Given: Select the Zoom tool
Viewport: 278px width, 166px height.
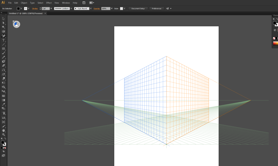Looking at the screenshot, I should tap(3, 135).
